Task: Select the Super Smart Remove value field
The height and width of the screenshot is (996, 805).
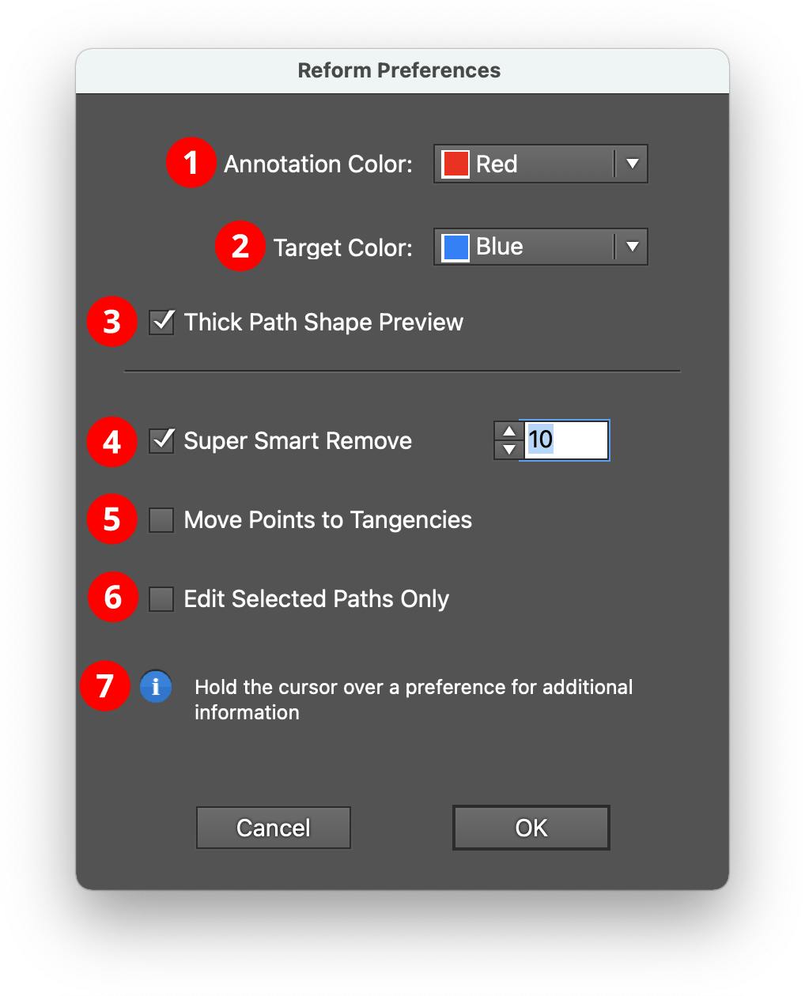Action: [566, 440]
